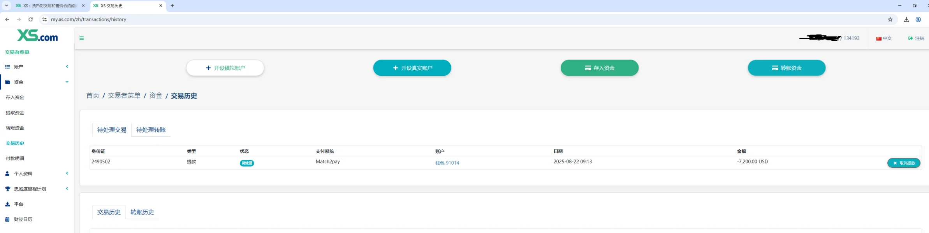Log out with 注销 link
This screenshot has height=233, width=929.
[916, 38]
